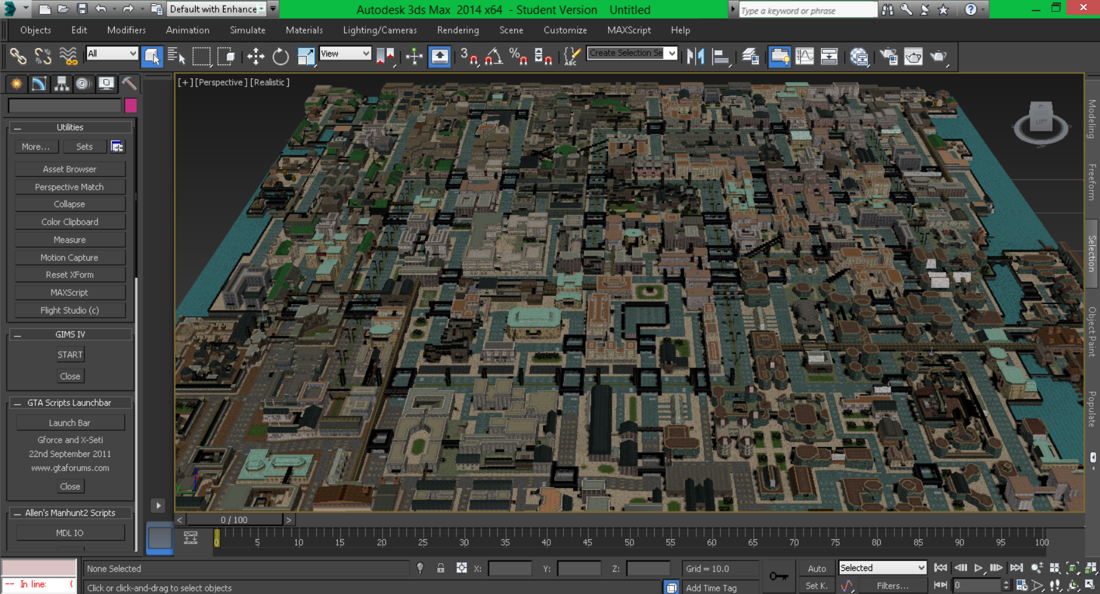Click Select and Manipulate icon
This screenshot has height=594, width=1100.
tap(414, 56)
